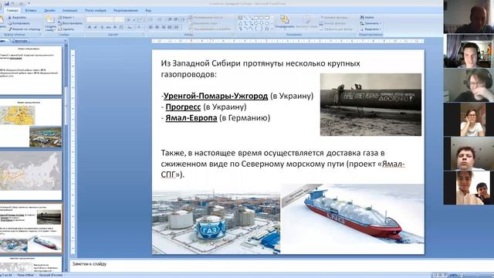Click Выровнять текст (Align Text)
Viewport: 494px width, 278px height.
tap(203, 23)
